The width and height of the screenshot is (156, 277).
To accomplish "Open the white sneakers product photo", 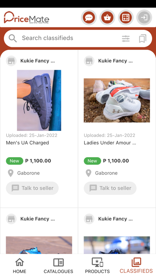I will (117, 100).
